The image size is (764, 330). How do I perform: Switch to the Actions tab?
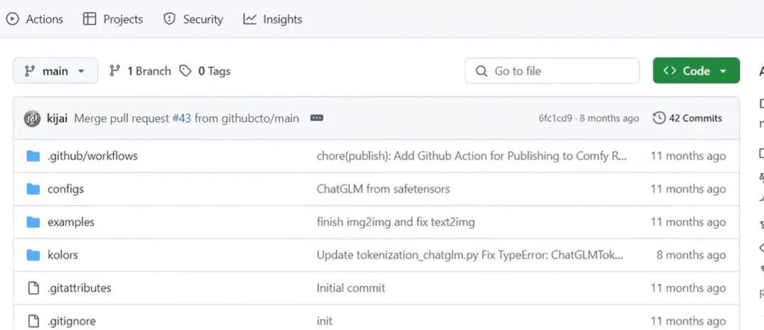pos(35,19)
